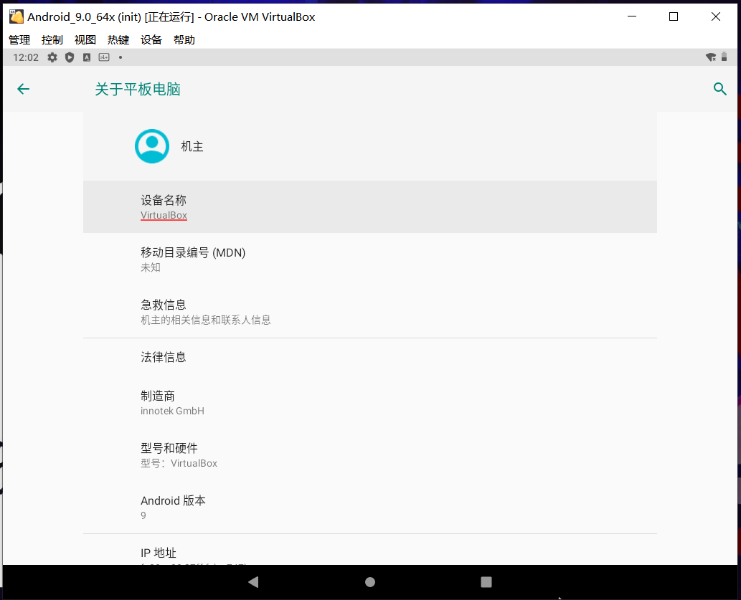This screenshot has width=741, height=600.
Task: Maximize the VirtualBox window
Action: [x=674, y=16]
